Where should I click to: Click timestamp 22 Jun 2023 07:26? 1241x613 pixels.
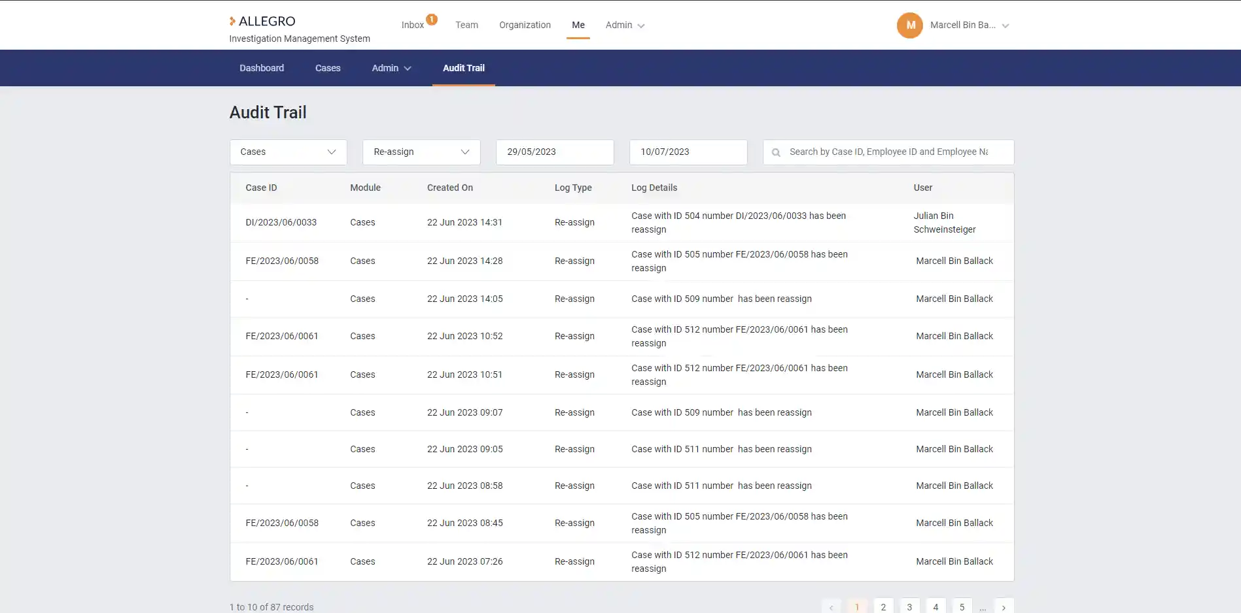(x=464, y=562)
